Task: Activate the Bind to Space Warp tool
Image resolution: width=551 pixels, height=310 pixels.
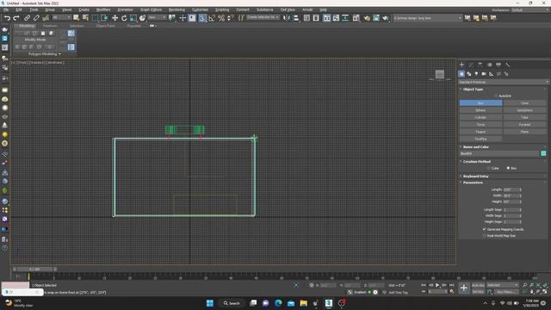Action: tap(46, 18)
